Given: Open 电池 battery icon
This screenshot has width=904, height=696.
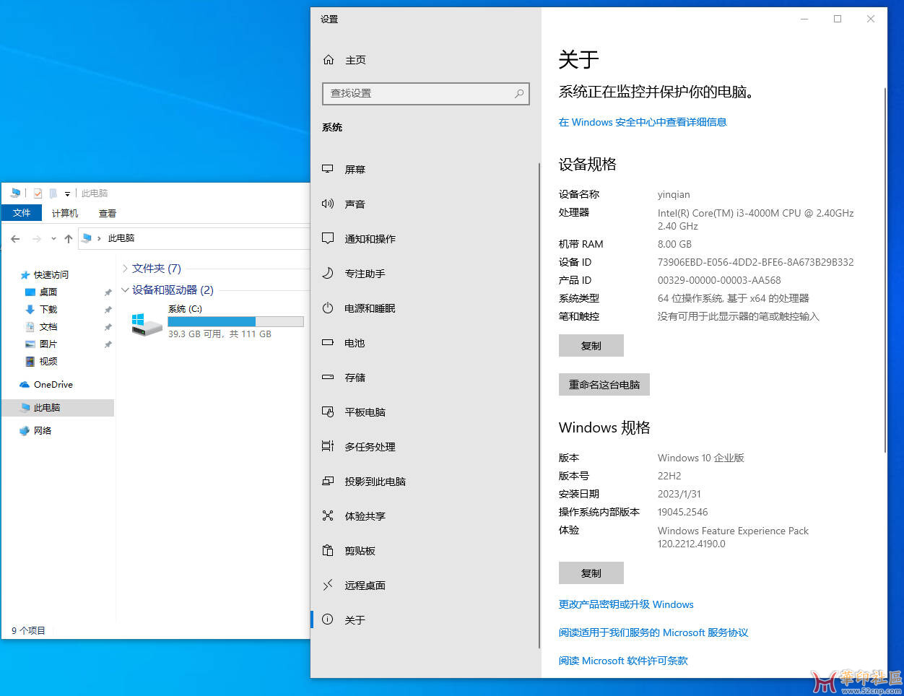Looking at the screenshot, I should tap(328, 342).
